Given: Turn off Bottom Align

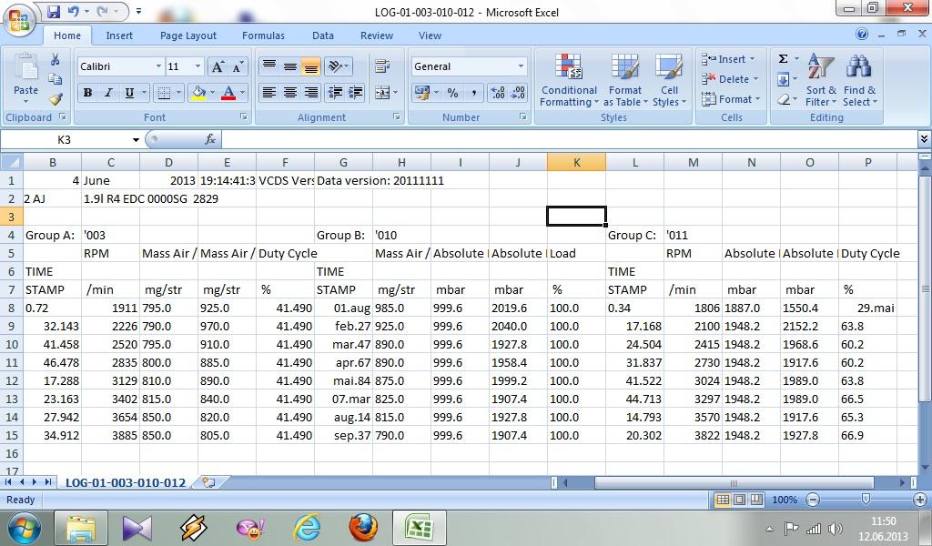Looking at the screenshot, I should coord(311,66).
